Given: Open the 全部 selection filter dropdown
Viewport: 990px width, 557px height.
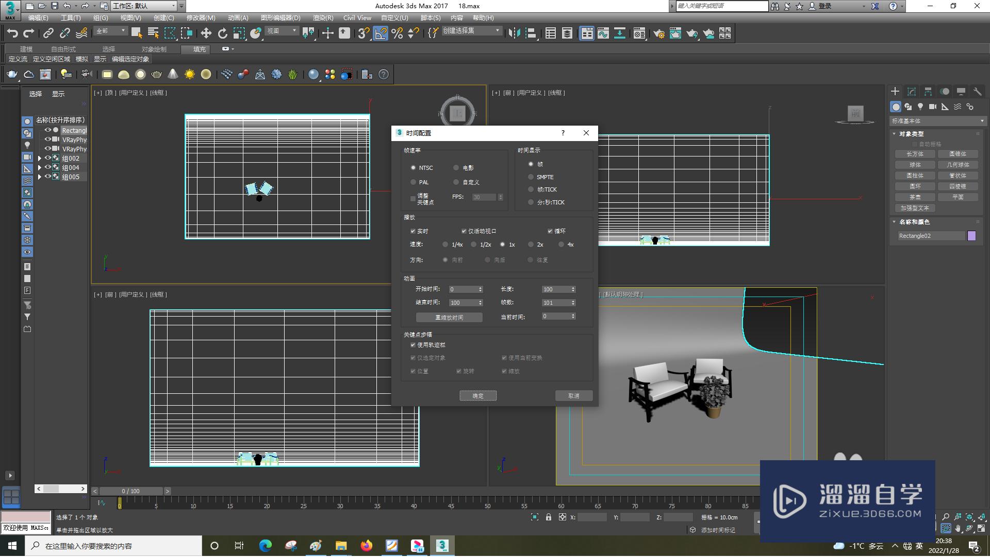Looking at the screenshot, I should pos(111,31).
